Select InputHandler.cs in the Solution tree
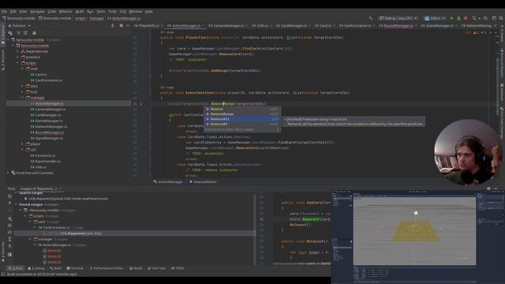The image size is (505, 284). (47, 161)
